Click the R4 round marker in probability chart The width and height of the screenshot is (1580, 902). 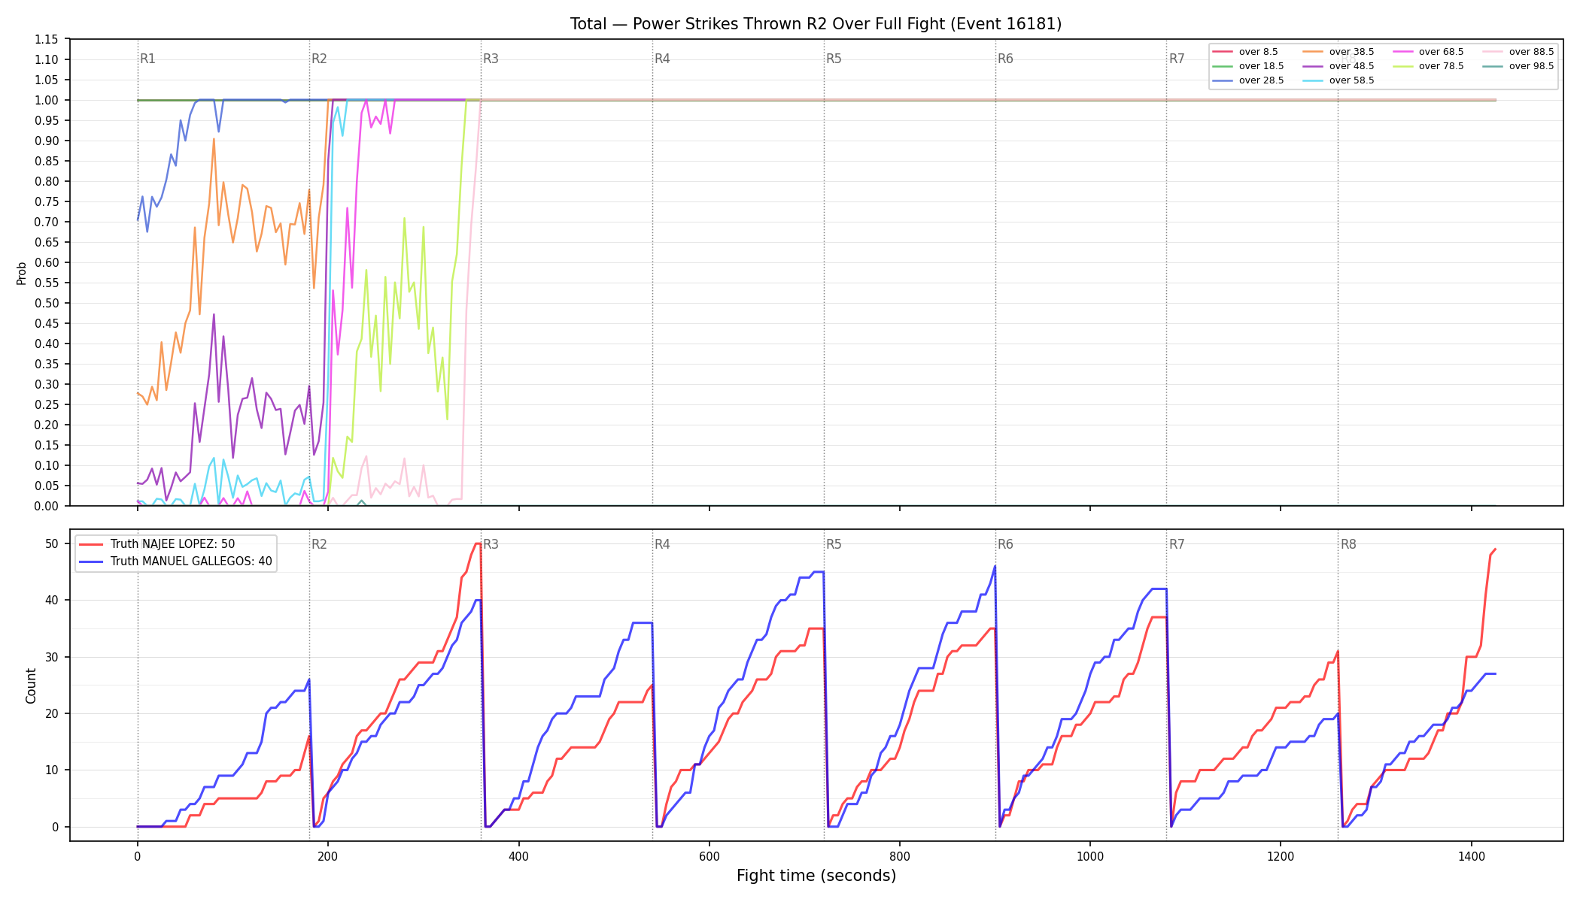(662, 59)
